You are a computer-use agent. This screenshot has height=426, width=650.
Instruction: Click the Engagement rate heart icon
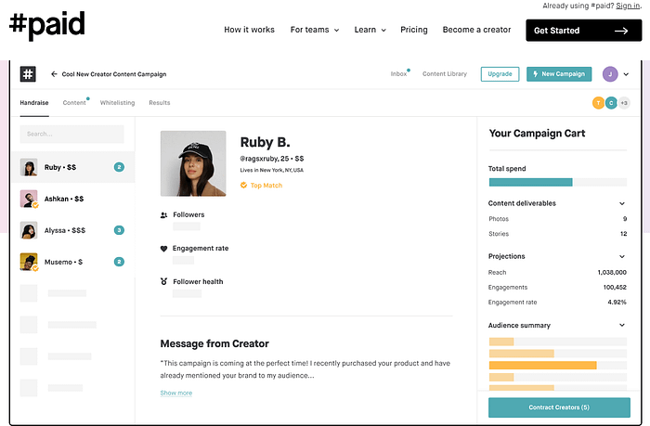tap(163, 249)
